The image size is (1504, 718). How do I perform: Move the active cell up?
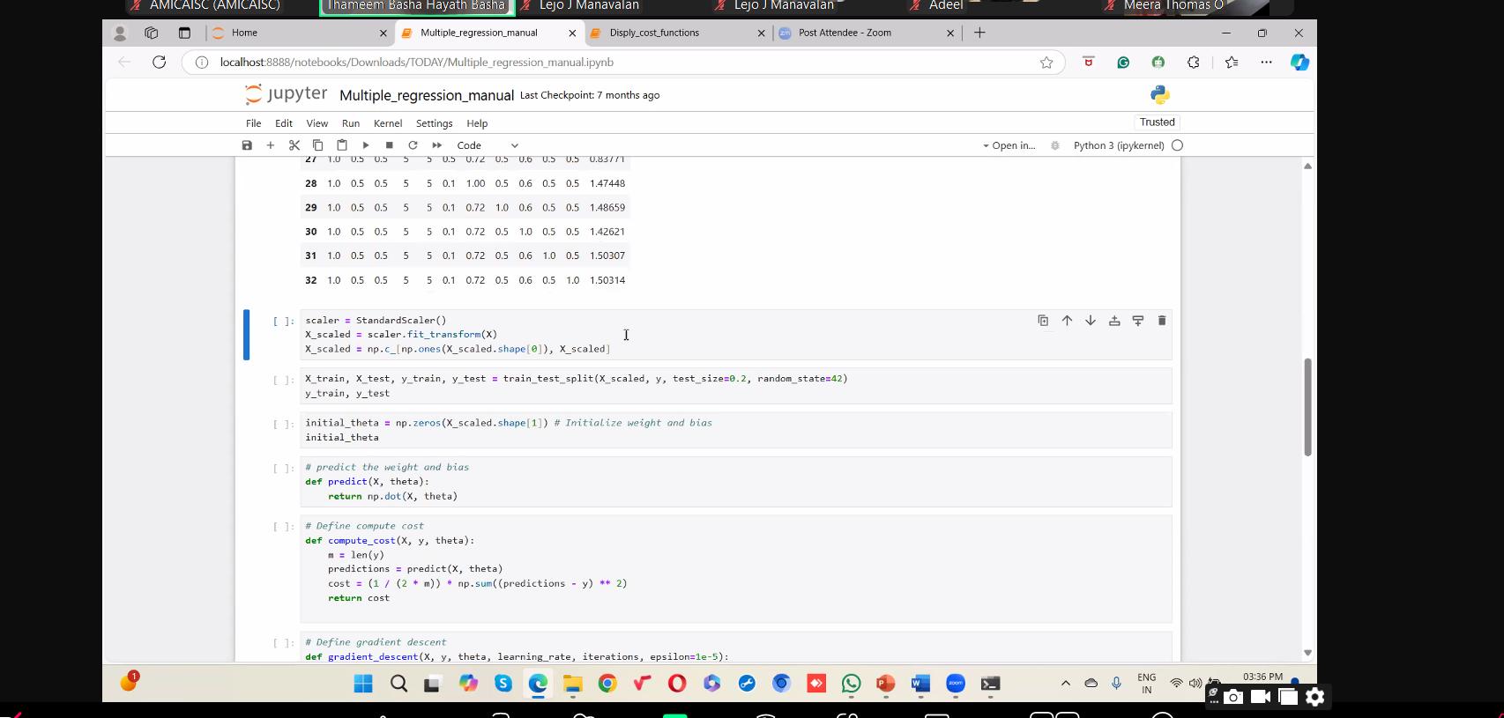tap(1067, 321)
